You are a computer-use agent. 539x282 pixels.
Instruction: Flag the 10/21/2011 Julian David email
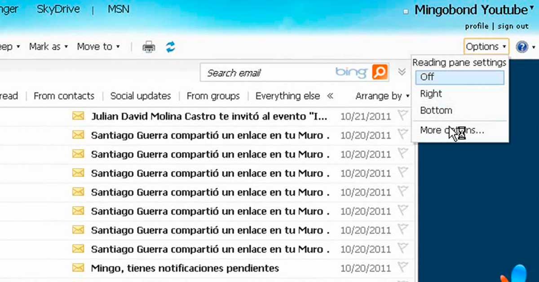pyautogui.click(x=403, y=116)
